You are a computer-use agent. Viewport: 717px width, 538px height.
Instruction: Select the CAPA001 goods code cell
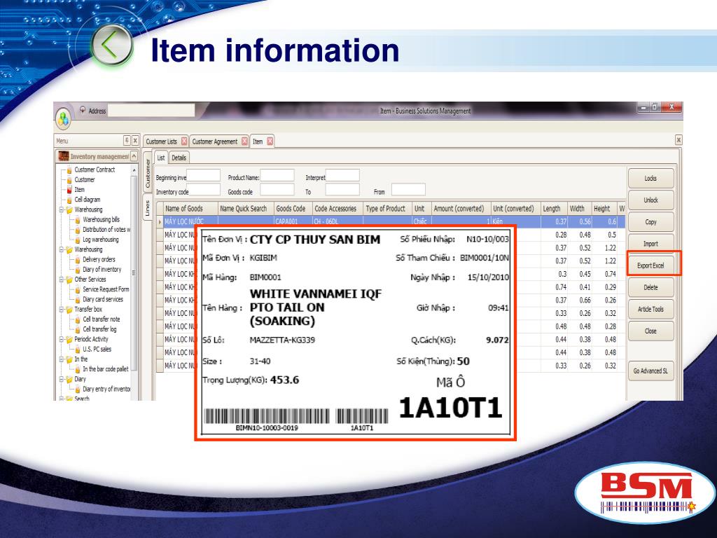click(293, 221)
